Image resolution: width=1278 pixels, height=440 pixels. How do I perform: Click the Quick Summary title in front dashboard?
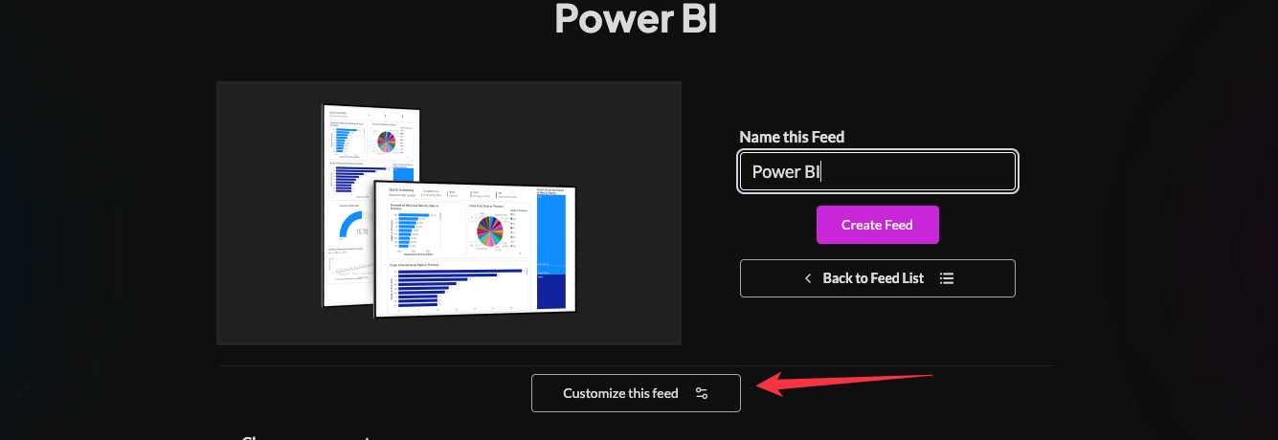point(401,189)
